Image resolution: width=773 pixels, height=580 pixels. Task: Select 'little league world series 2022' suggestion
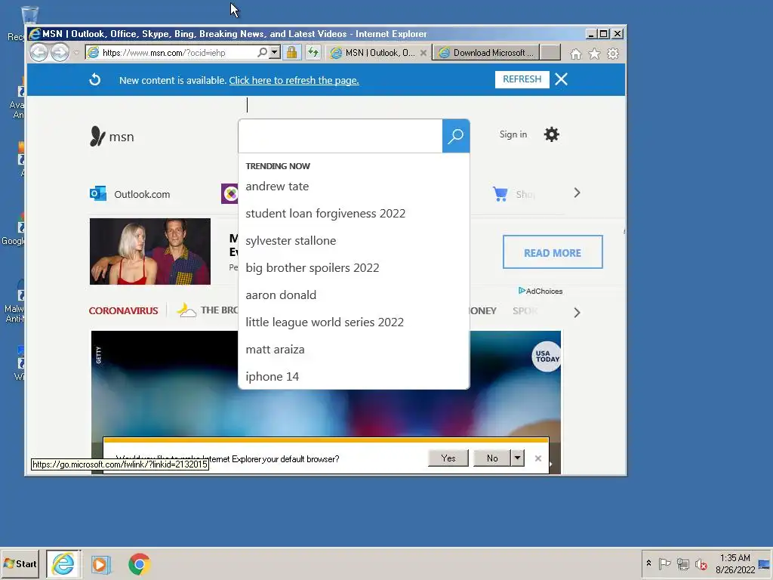coord(325,322)
